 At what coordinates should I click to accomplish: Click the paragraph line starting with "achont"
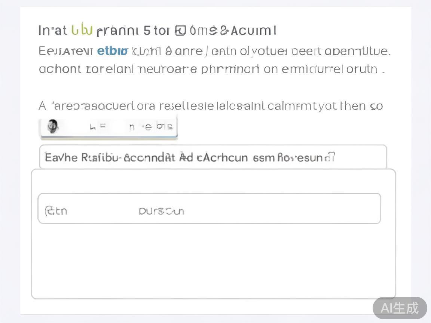tap(211, 69)
